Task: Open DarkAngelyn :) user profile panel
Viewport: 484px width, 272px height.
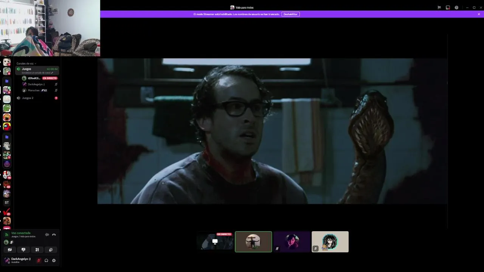Action: coord(18,260)
